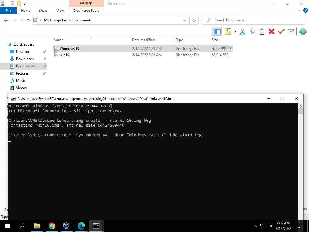Open Pictures in the navigation pane
The height and width of the screenshot is (232, 309).
click(22, 73)
